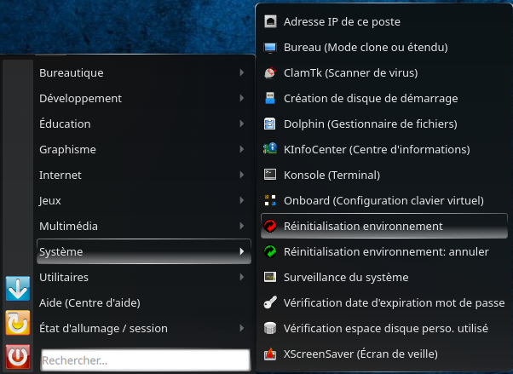Screen dimensions: 513x374
Task: Expand the Multimédia submenu arrow
Action: [242, 226]
